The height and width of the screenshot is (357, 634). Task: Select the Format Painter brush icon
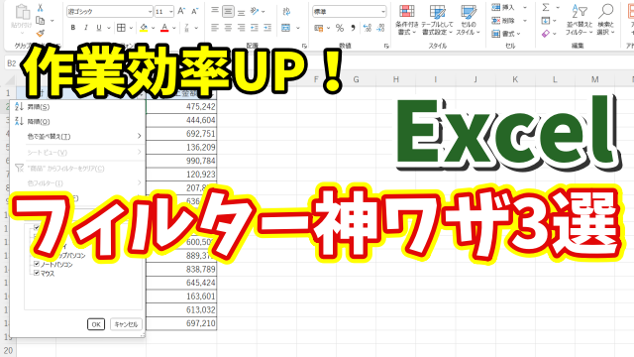40,33
